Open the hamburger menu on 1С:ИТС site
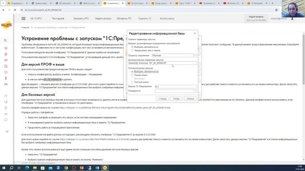 23,19
